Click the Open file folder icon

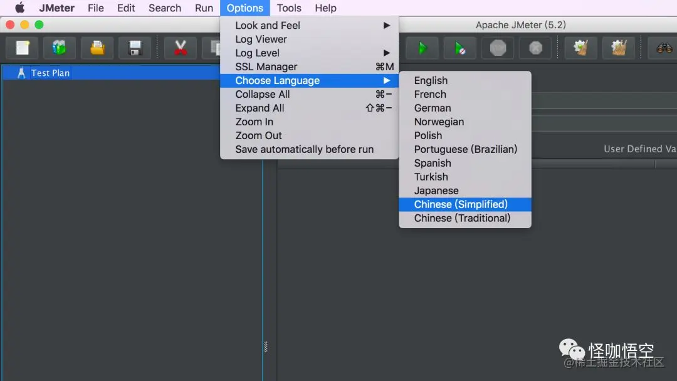pos(97,48)
